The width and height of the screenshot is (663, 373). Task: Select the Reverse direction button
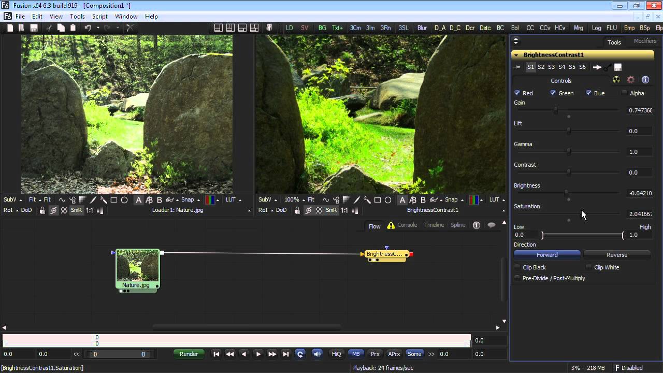tap(617, 255)
